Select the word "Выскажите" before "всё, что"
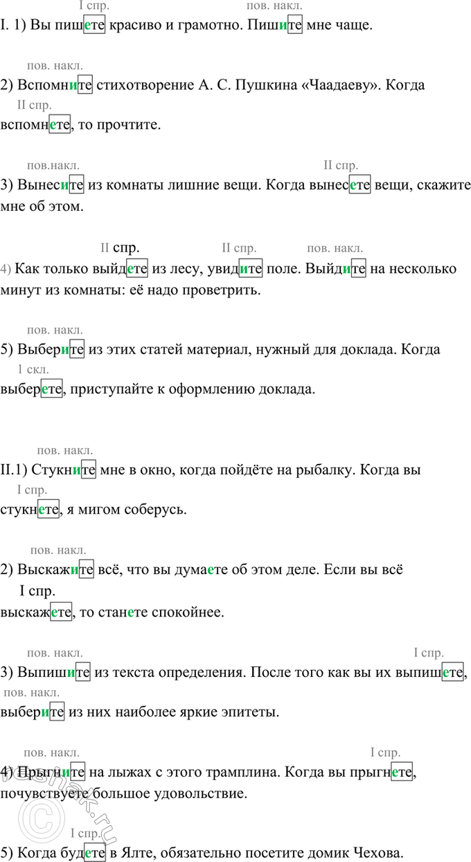The height and width of the screenshot is (862, 471). pos(55,570)
